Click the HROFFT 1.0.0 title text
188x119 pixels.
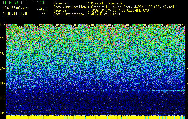point(24,2)
